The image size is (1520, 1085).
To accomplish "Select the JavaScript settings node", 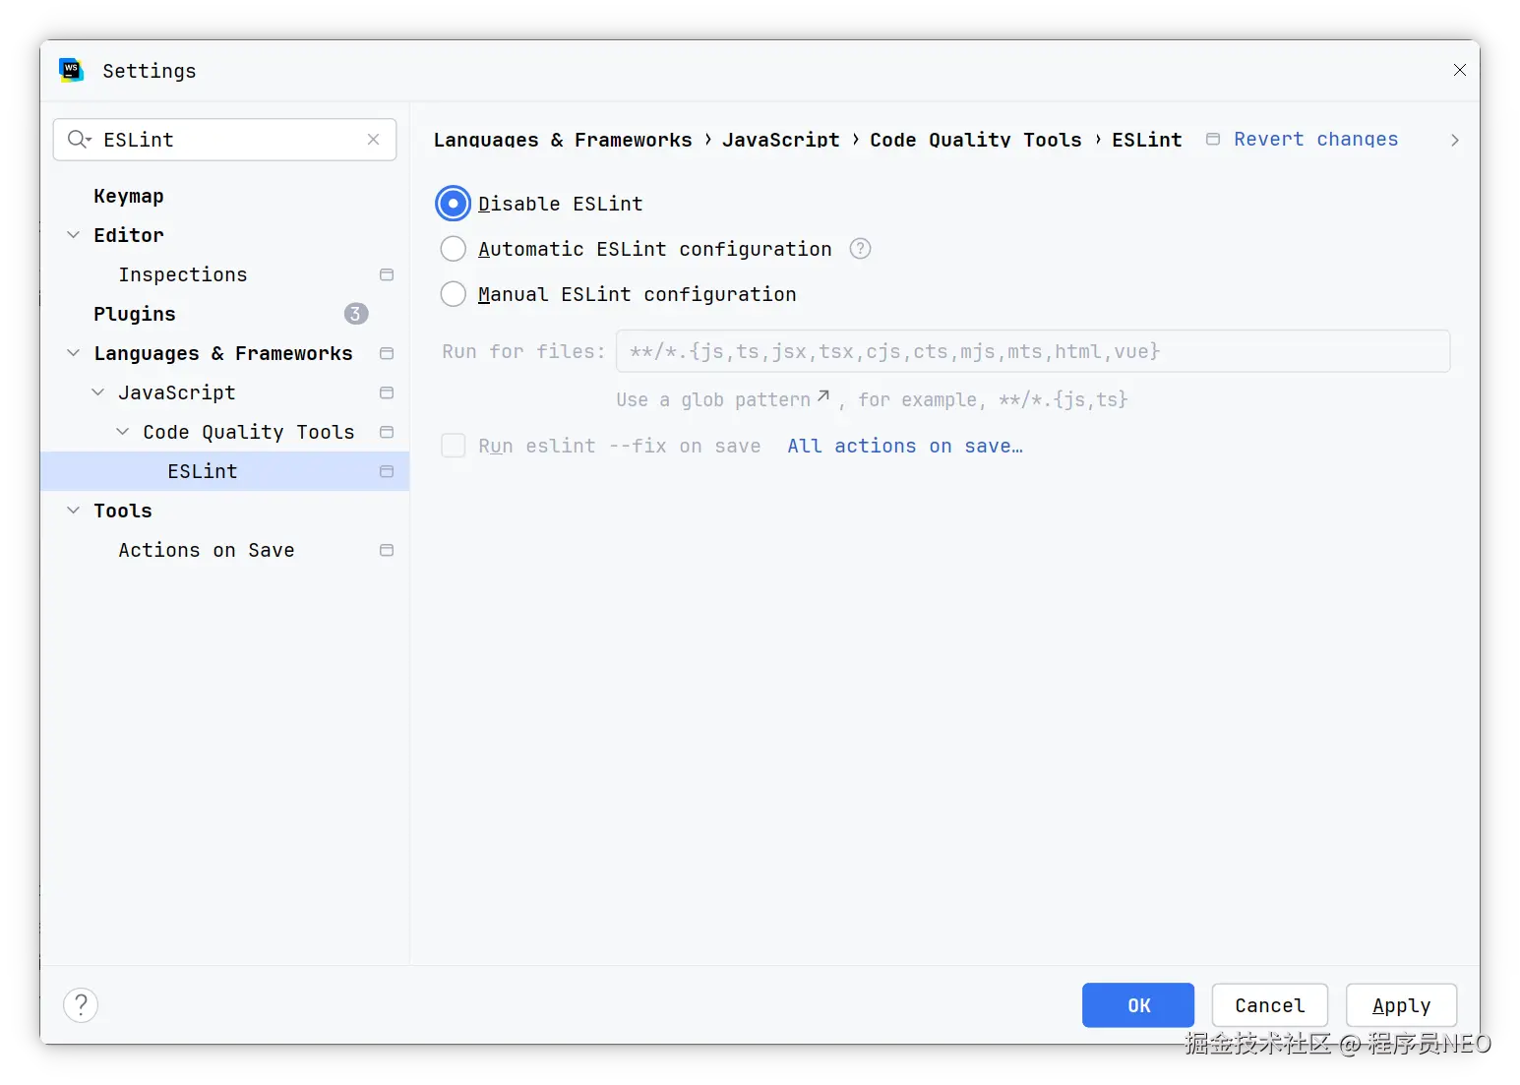I will 177,392.
